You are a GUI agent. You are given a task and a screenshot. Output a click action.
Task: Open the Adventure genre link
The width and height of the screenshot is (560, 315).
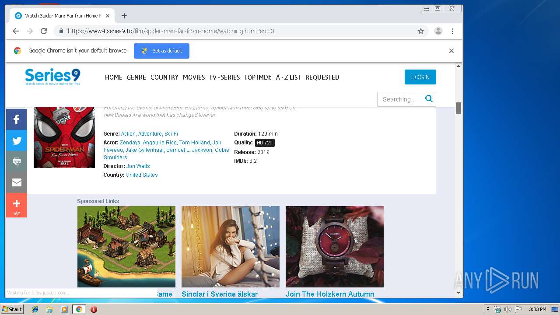[x=150, y=134]
